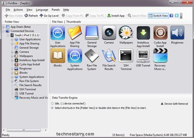Open the USB Tunnel thumbnail

(x=143, y=56)
